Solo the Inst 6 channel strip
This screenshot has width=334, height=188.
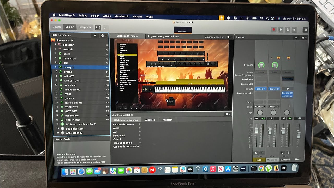tap(262, 153)
